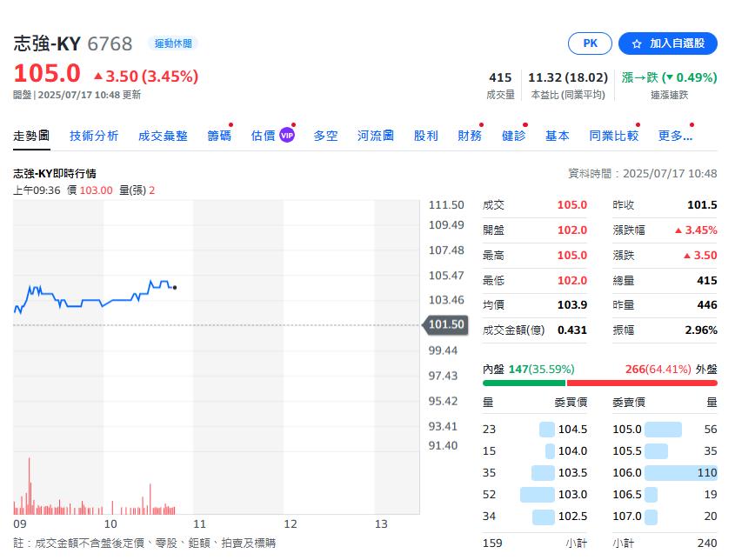
Task: Click bid price 102.5 row
Action: tap(535, 516)
